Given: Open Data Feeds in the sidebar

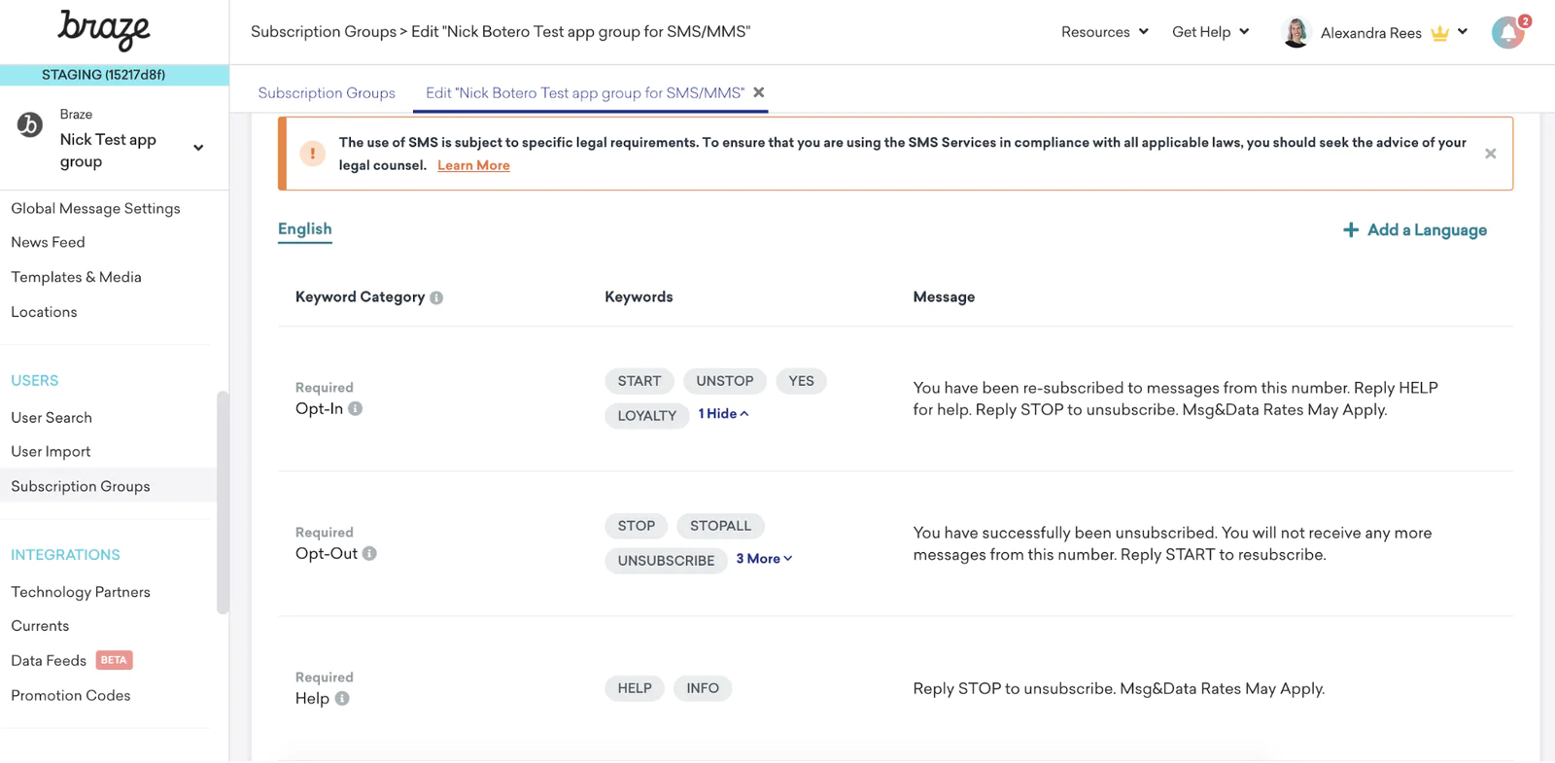Looking at the screenshot, I should (49, 661).
